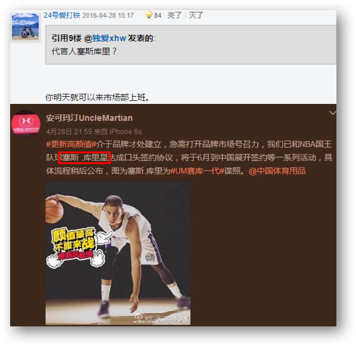Click the 灭了 downvote link

[196, 15]
